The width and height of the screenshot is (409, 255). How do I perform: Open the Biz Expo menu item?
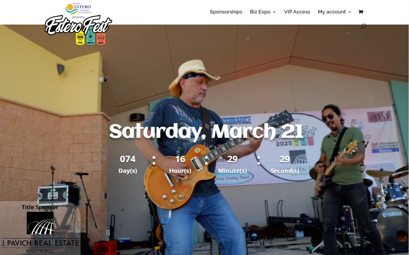point(260,12)
